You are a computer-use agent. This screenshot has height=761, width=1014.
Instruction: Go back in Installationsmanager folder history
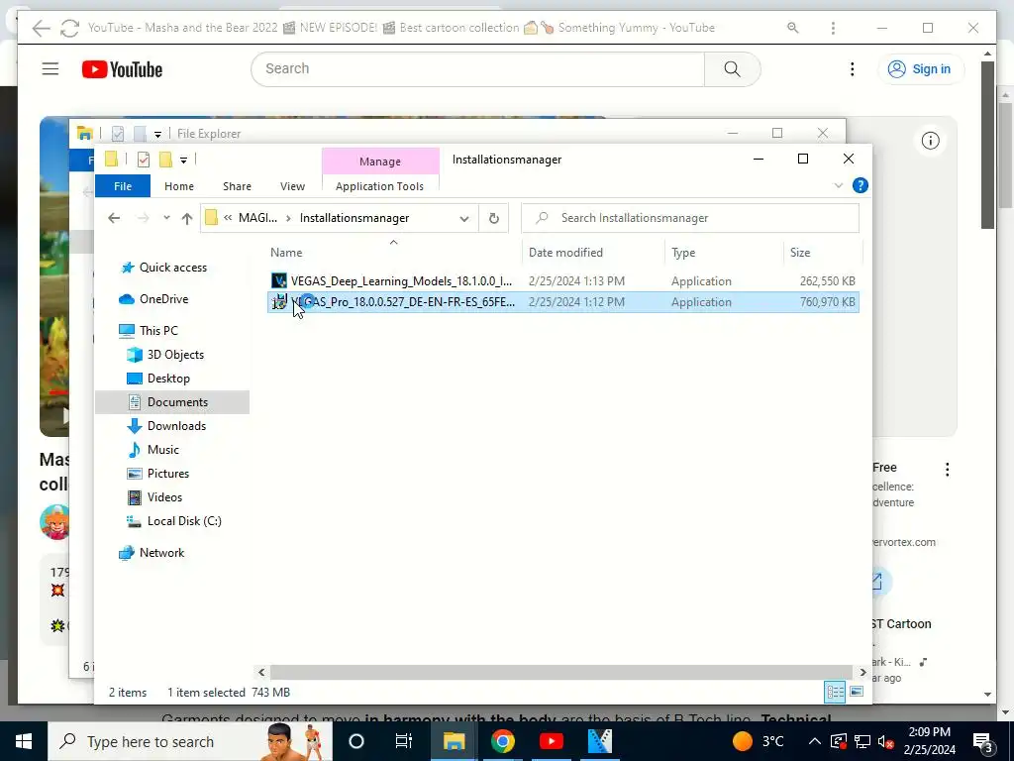[115, 218]
